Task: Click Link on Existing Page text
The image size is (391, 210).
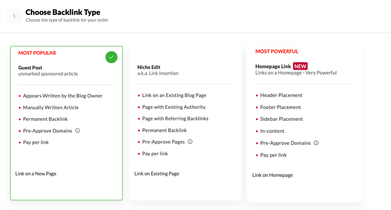Action: (x=157, y=173)
